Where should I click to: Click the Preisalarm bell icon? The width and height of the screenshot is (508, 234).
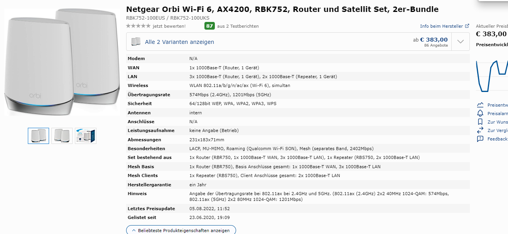[x=480, y=113]
